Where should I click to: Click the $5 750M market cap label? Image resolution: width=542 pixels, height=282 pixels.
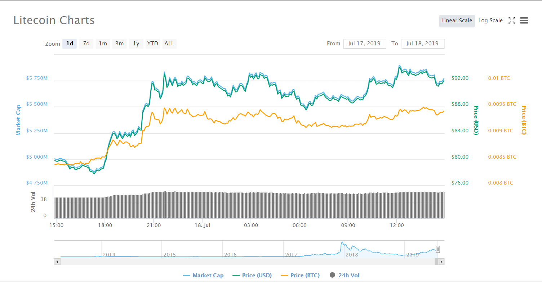[x=37, y=78]
